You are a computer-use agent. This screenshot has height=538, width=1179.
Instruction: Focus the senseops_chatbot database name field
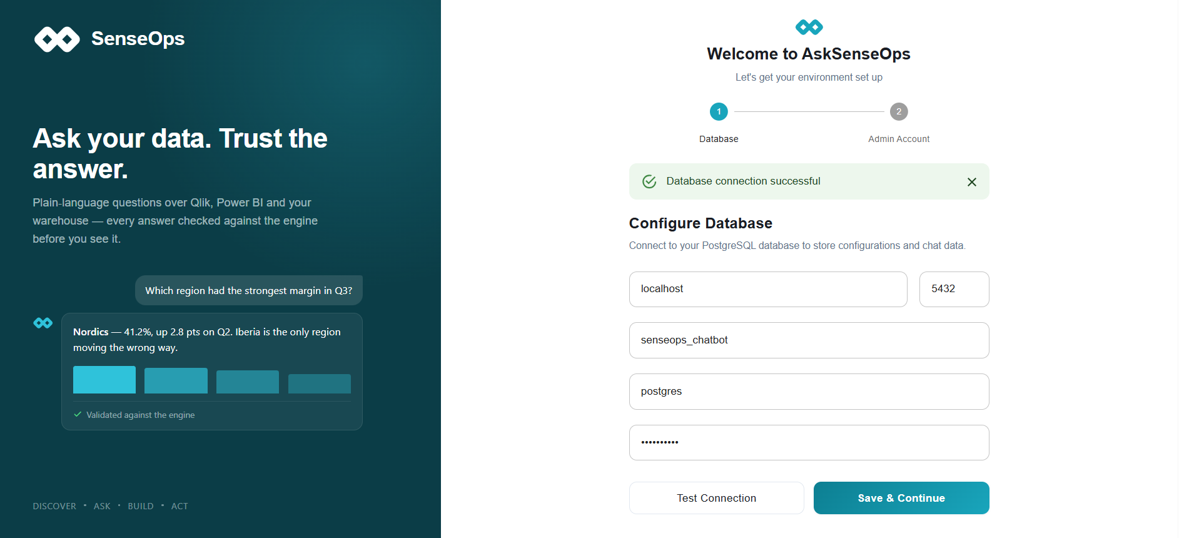[809, 340]
